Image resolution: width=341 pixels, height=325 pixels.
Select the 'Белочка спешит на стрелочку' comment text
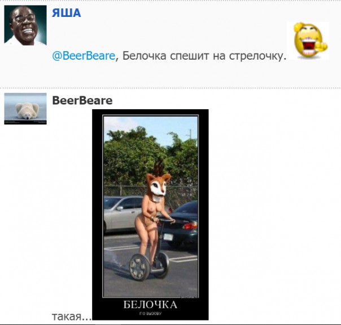[204, 56]
